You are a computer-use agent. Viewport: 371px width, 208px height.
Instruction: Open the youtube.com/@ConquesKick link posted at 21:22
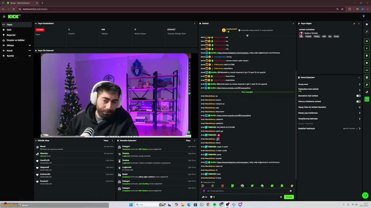click(x=234, y=116)
